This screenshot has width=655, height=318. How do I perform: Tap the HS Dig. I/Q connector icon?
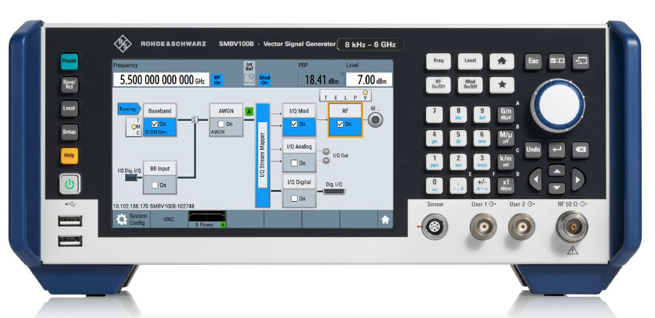pyautogui.click(x=132, y=177)
